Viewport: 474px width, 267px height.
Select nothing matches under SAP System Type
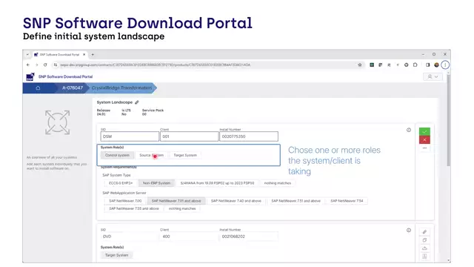pos(278,183)
